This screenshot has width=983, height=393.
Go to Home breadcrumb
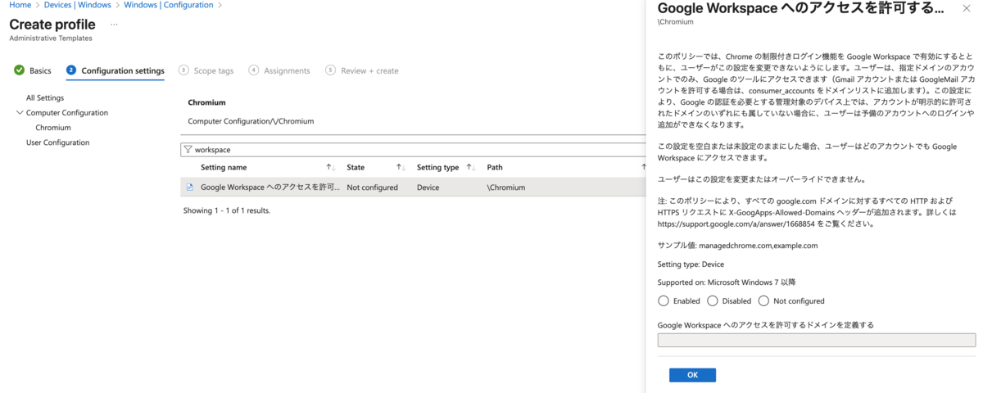coord(20,5)
